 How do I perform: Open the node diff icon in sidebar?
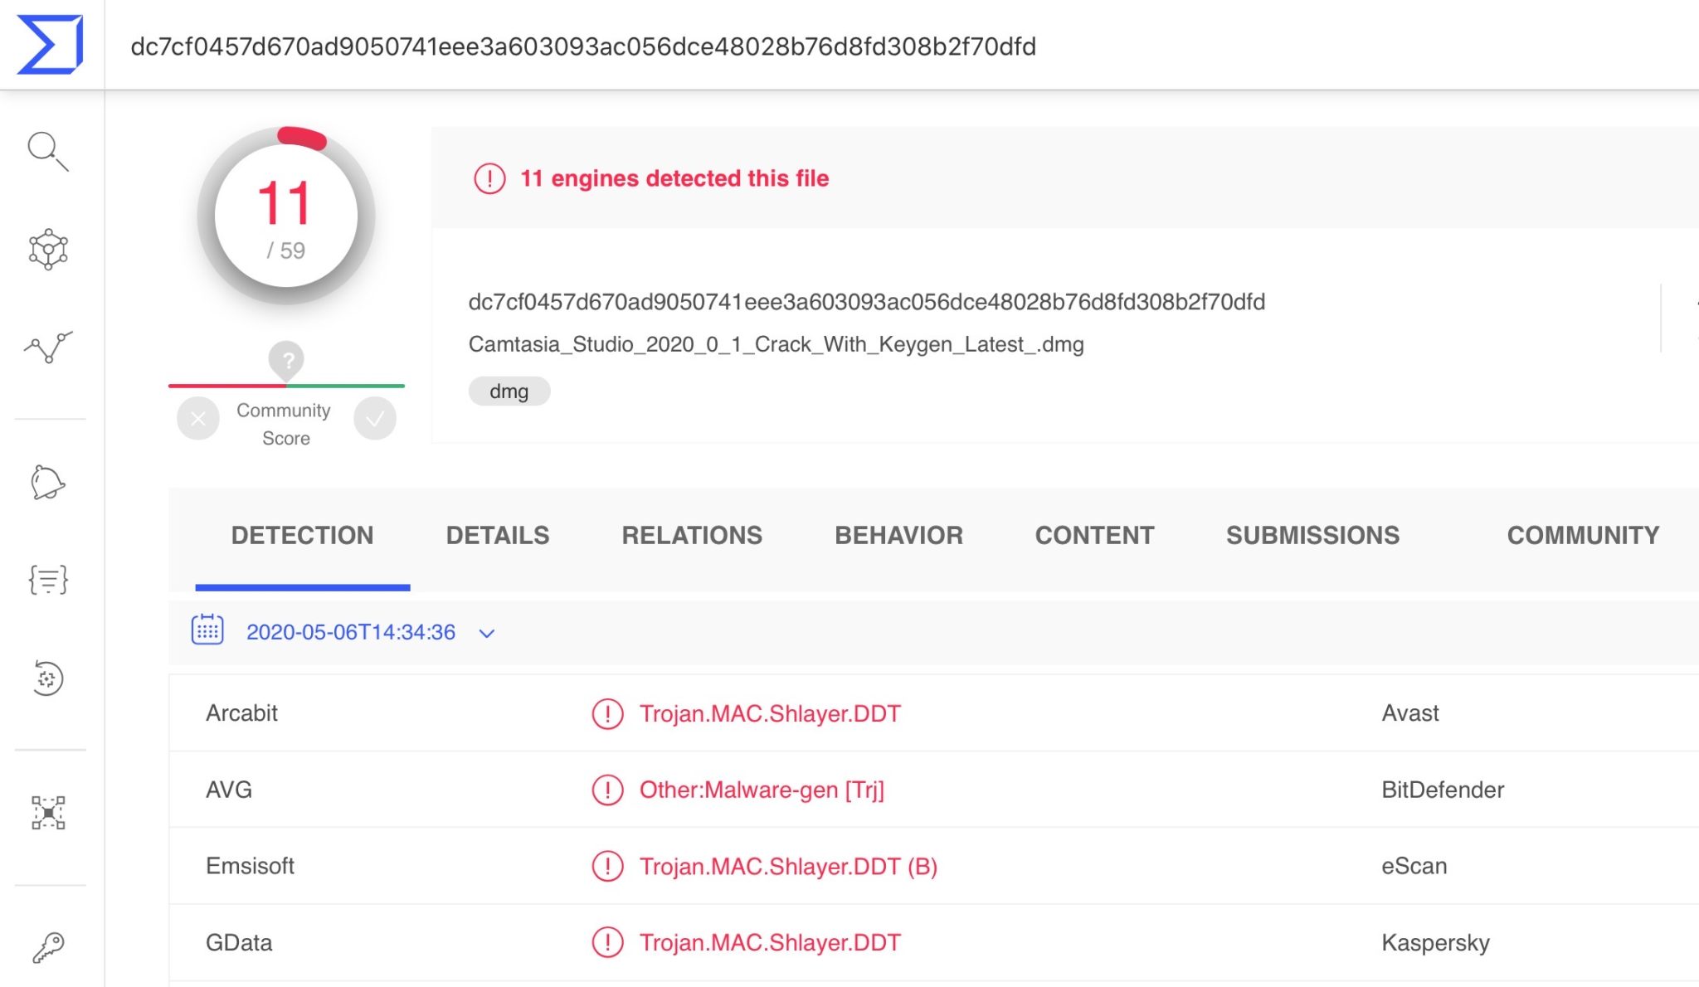click(x=48, y=813)
